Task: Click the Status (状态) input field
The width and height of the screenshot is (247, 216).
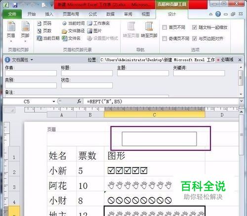Action: click(x=87, y=86)
